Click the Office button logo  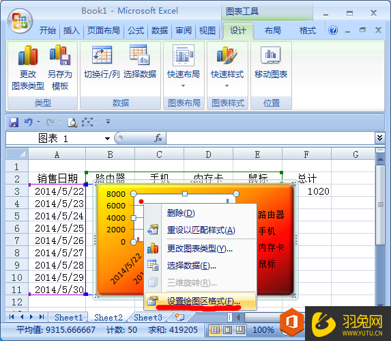20,21
